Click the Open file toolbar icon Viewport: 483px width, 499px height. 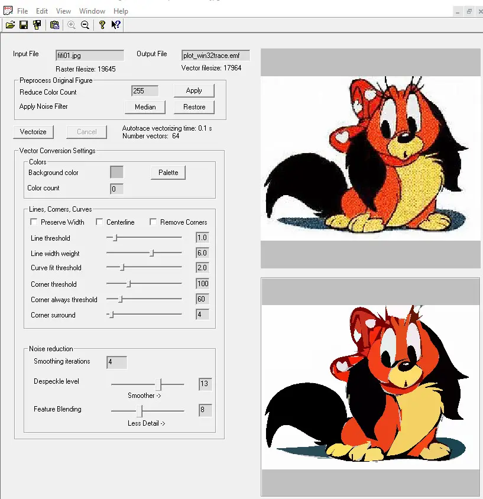point(10,25)
